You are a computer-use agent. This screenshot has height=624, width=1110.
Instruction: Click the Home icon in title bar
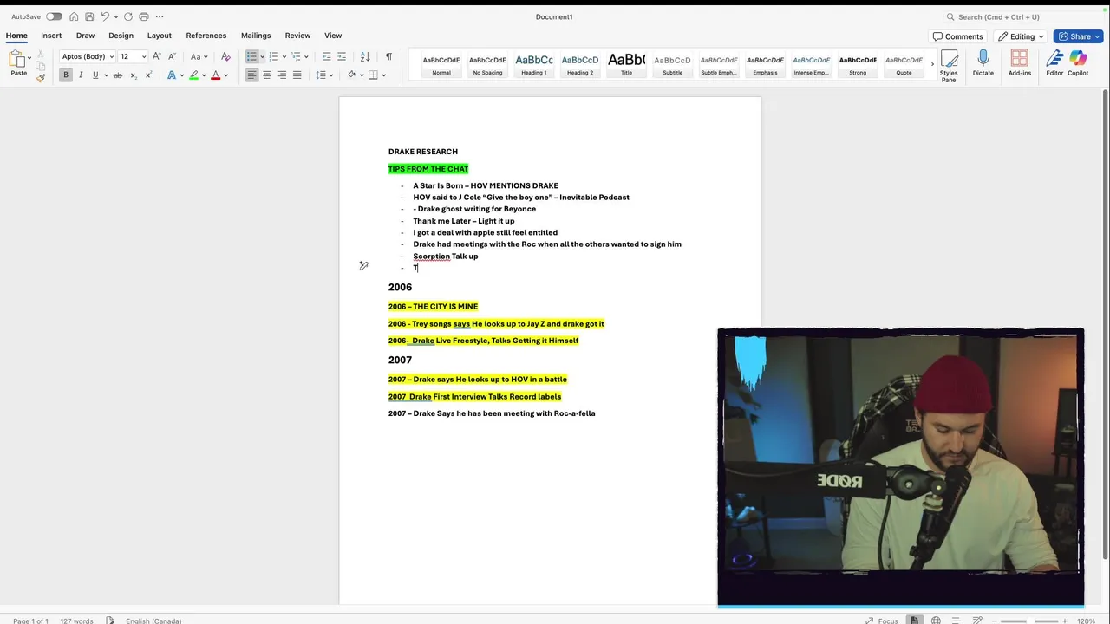[74, 16]
